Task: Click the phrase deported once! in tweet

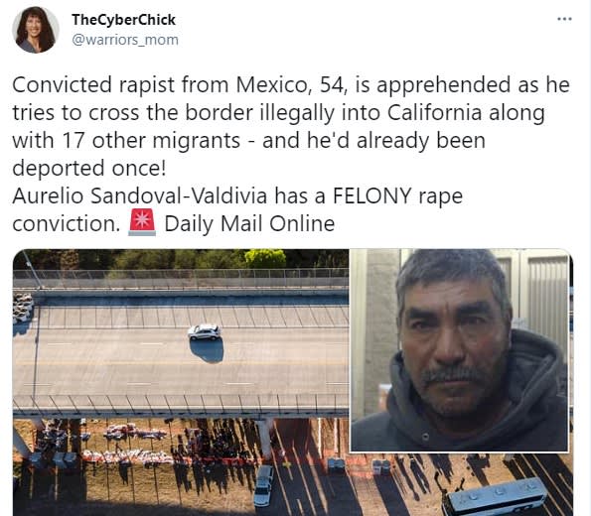Action: pos(89,169)
